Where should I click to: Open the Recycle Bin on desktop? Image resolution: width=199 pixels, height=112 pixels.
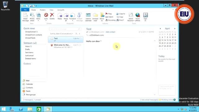[5, 6]
